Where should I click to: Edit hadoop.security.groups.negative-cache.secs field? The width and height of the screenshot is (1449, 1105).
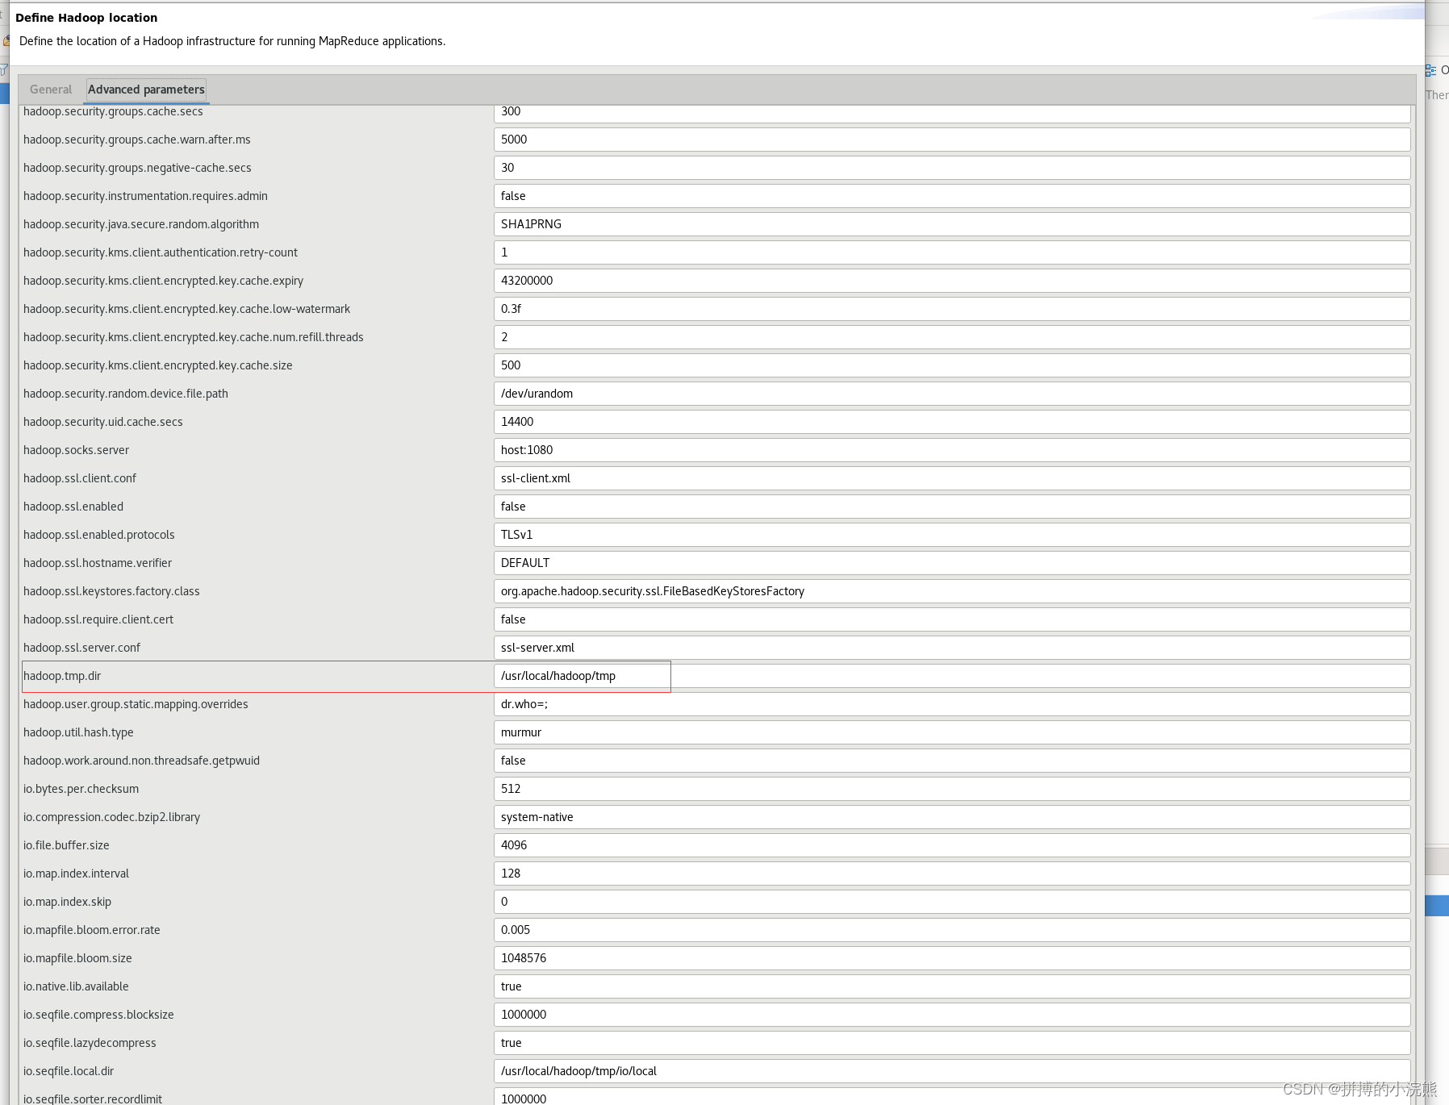(952, 168)
